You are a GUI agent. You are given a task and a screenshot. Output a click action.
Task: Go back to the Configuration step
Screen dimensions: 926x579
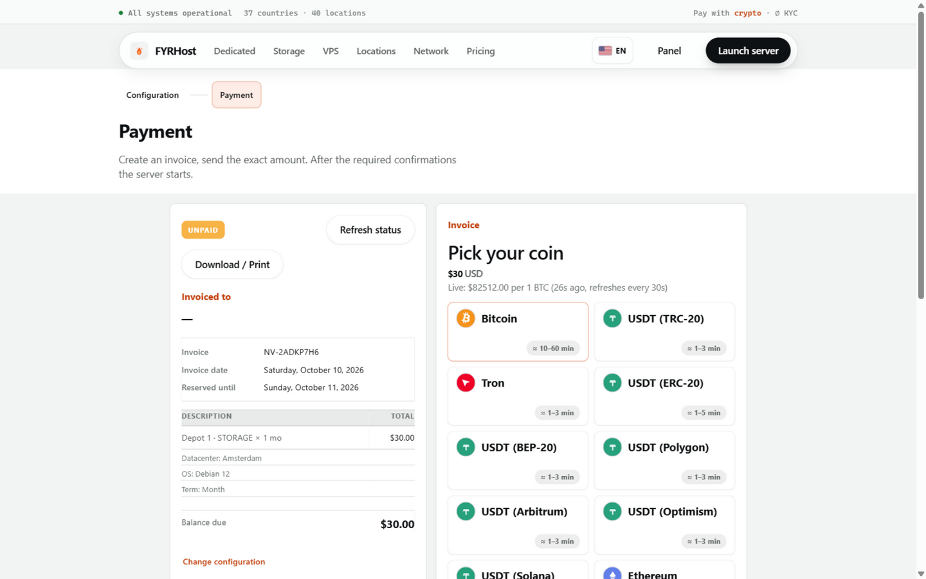pyautogui.click(x=152, y=95)
